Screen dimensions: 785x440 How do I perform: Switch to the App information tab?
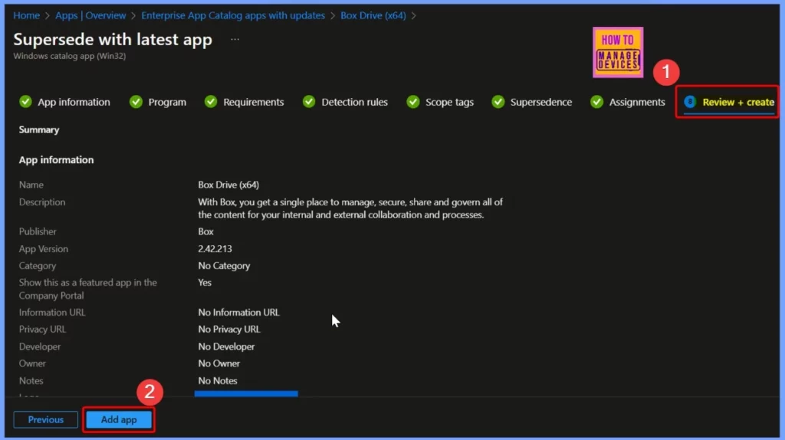tap(64, 102)
